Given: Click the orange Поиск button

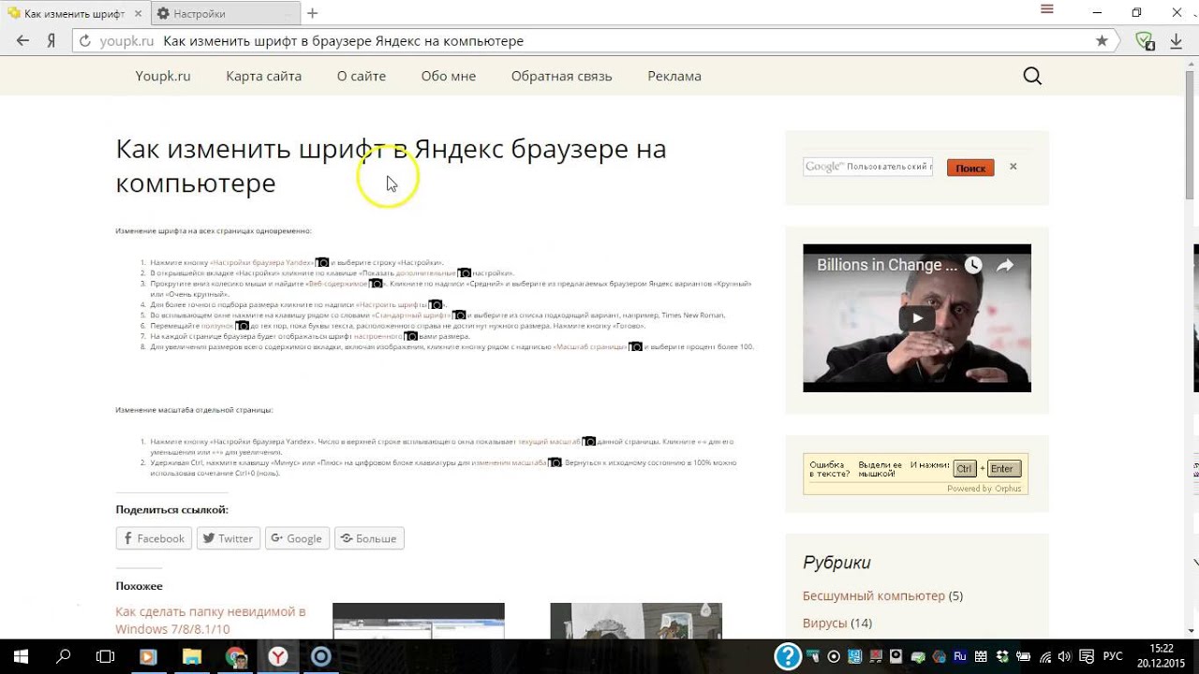Looking at the screenshot, I should (970, 168).
